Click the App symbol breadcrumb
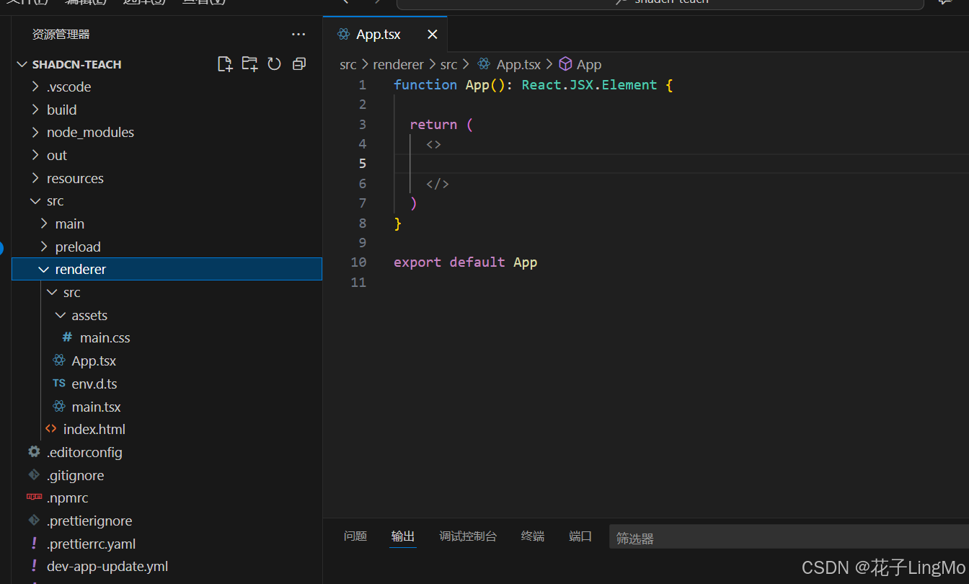Screen dimensions: 969x584 (589, 64)
